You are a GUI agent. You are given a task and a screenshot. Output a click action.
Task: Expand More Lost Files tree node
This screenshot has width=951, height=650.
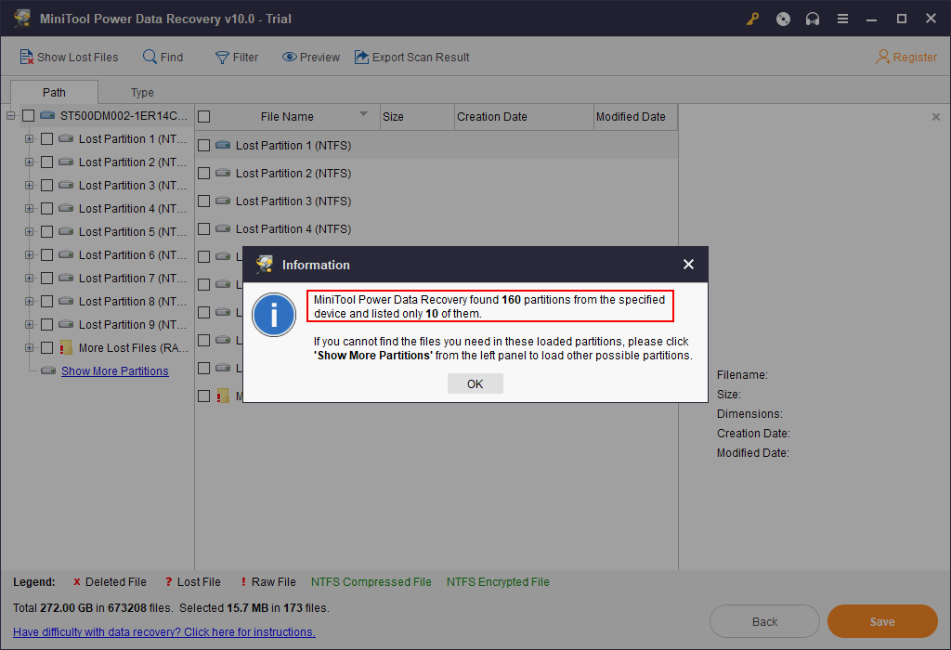(x=29, y=348)
